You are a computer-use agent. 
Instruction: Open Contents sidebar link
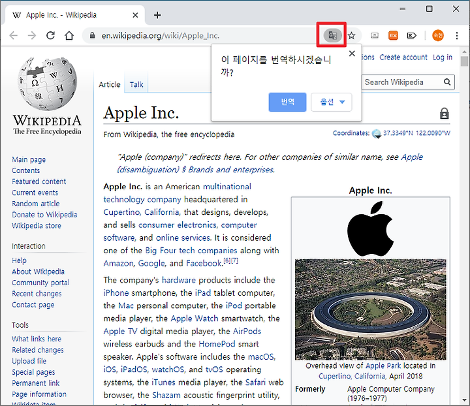[25, 170]
